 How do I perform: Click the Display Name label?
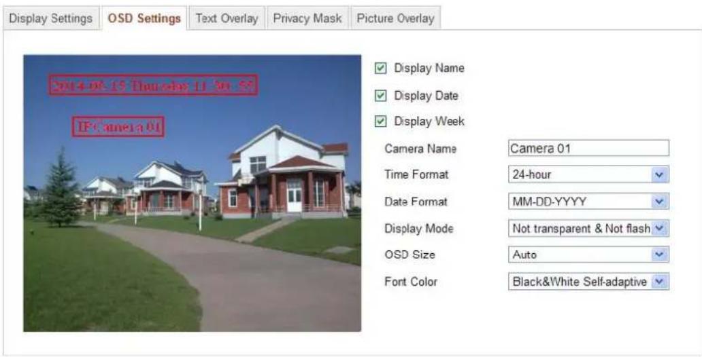tap(429, 69)
